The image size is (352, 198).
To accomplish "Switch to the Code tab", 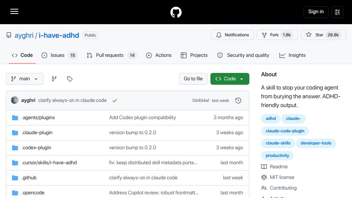I will pos(22,55).
